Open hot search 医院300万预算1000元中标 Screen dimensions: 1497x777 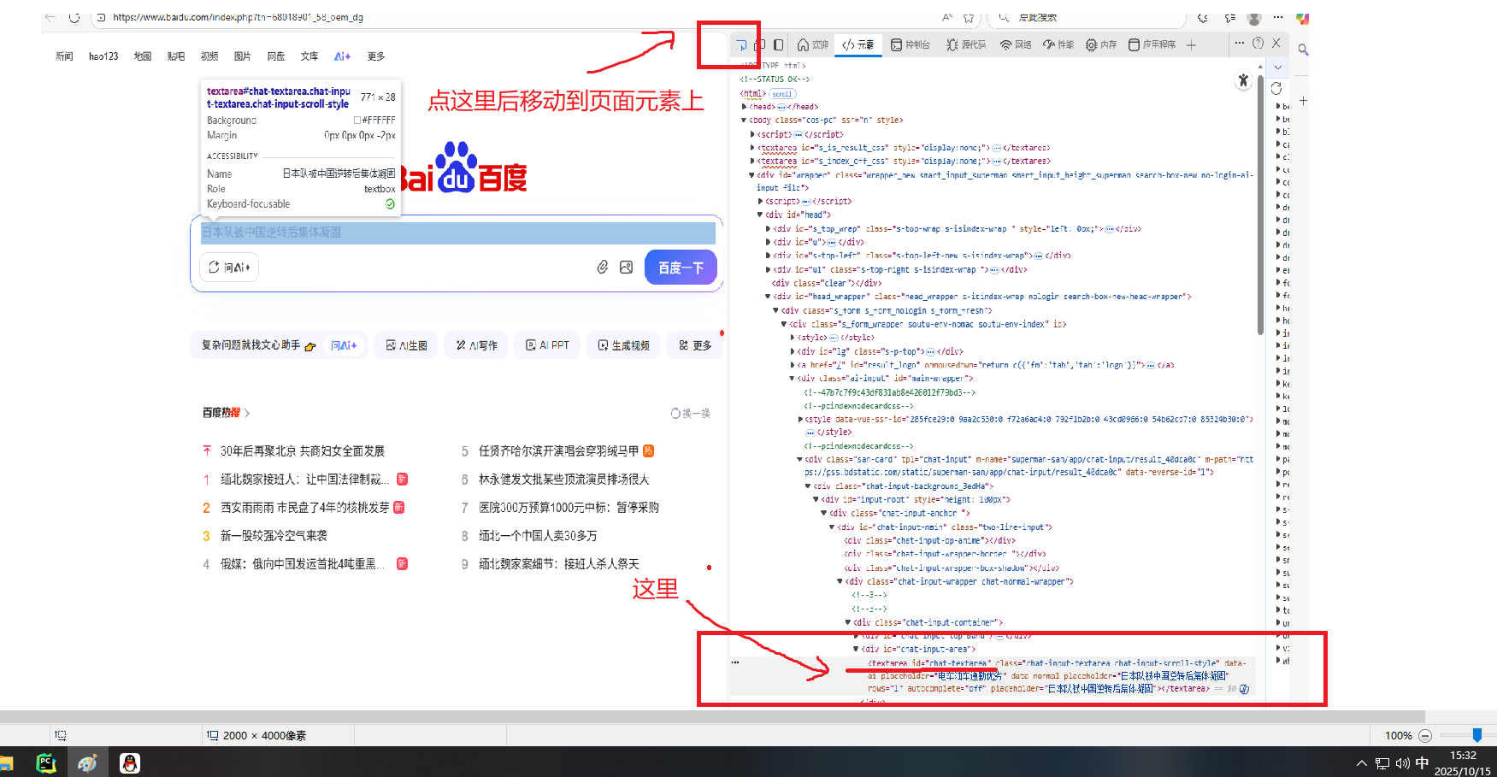[x=569, y=507]
